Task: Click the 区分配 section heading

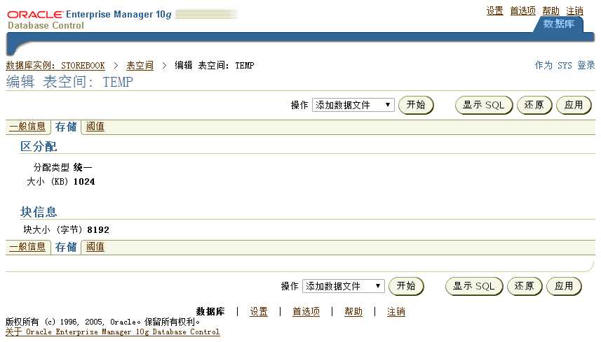Action: pos(39,146)
